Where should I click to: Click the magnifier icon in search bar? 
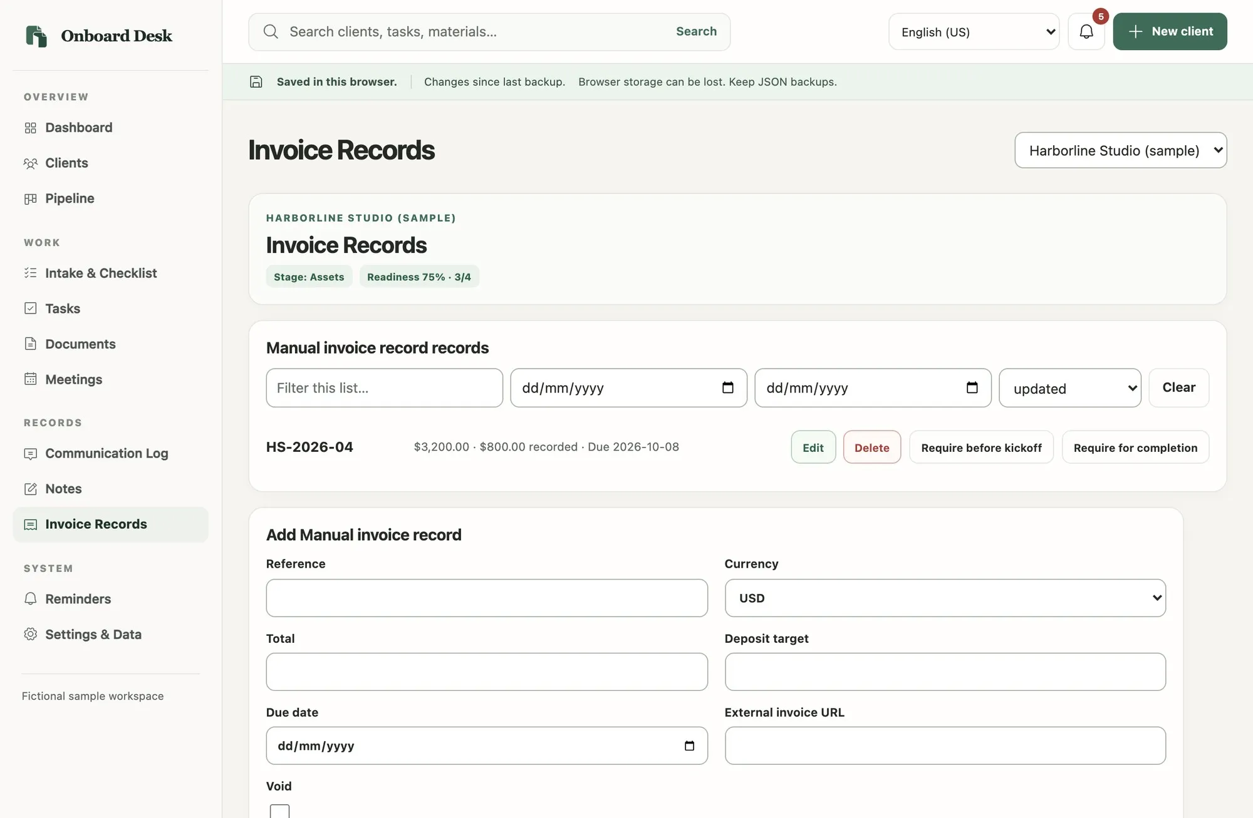pyautogui.click(x=271, y=31)
